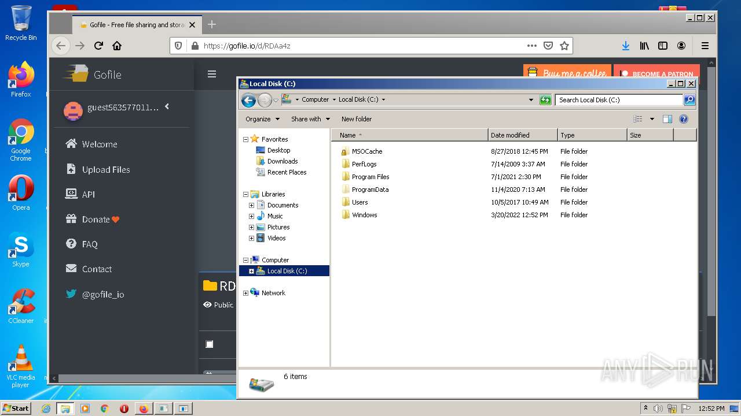Expand the Documents library node

(251, 205)
